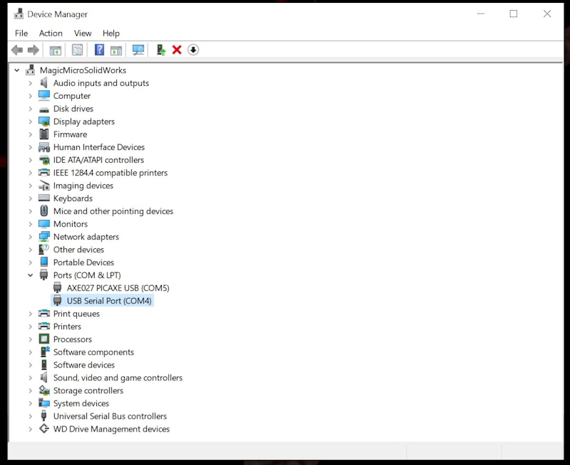Select AXE027 PICAXE USB (COM5) device
This screenshot has height=465, width=570.
click(x=118, y=288)
